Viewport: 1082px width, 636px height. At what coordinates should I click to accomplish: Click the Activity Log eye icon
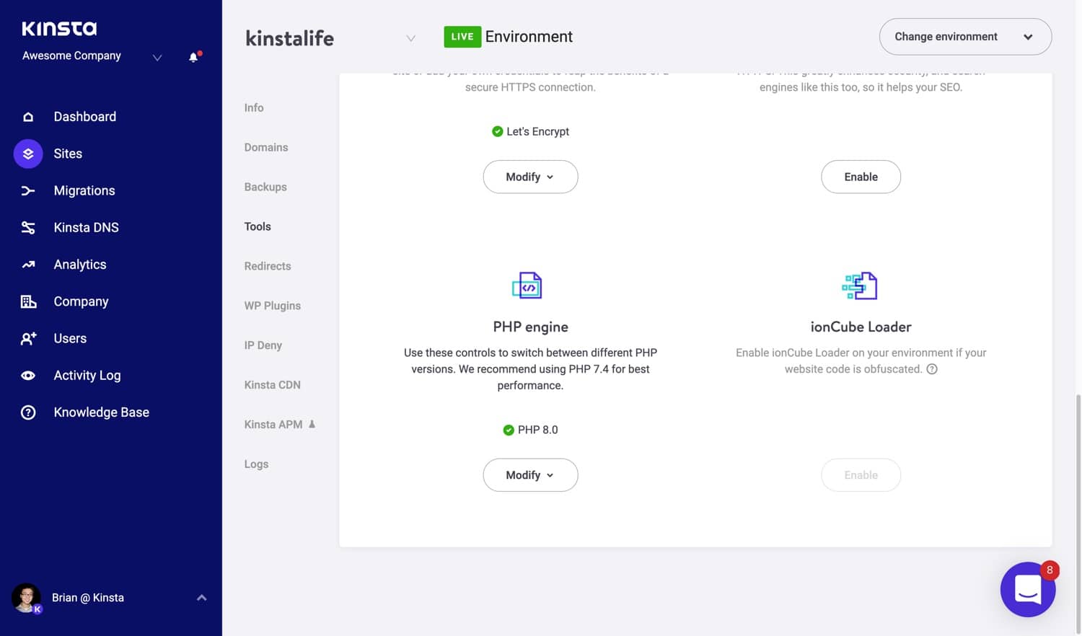click(x=27, y=375)
